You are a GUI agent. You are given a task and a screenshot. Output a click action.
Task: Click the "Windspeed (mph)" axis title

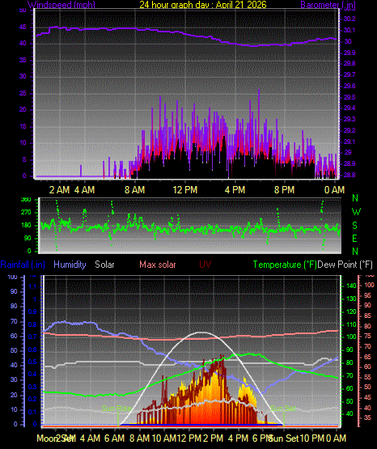tap(61, 5)
